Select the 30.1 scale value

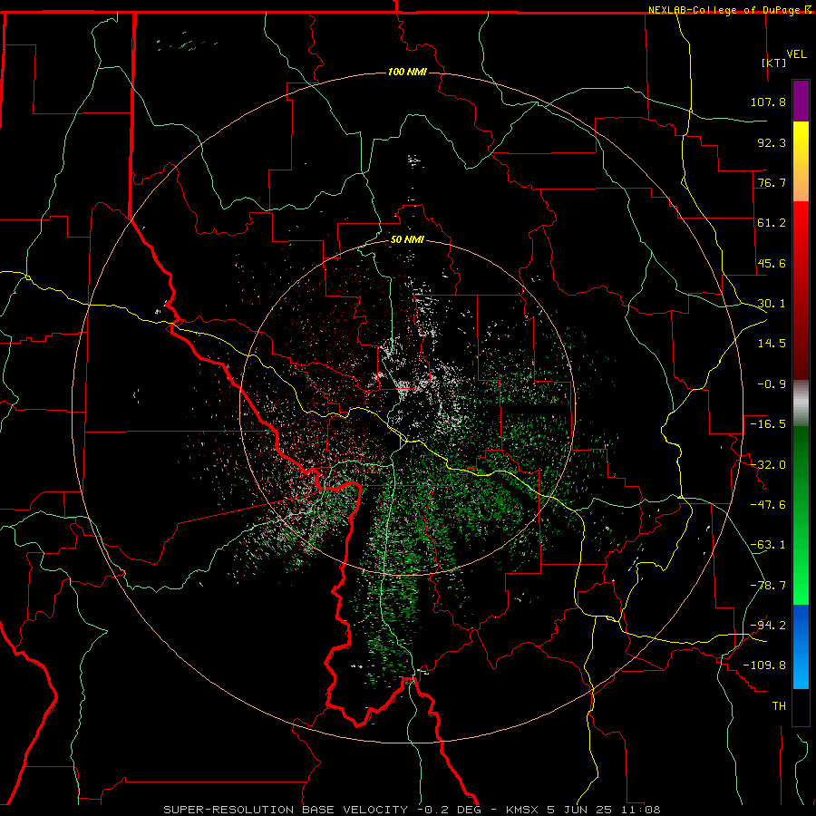pyautogui.click(x=772, y=303)
